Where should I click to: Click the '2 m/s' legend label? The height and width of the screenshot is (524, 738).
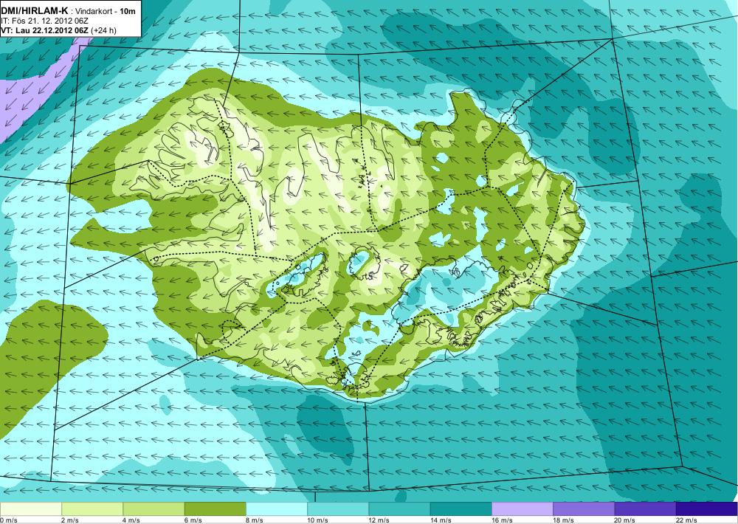(x=70, y=520)
